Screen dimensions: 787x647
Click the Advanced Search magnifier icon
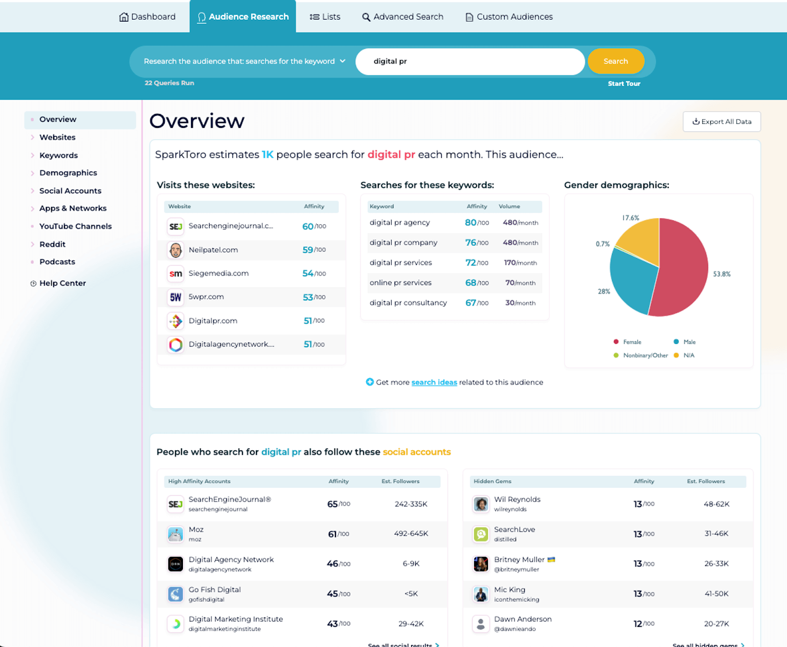[366, 17]
